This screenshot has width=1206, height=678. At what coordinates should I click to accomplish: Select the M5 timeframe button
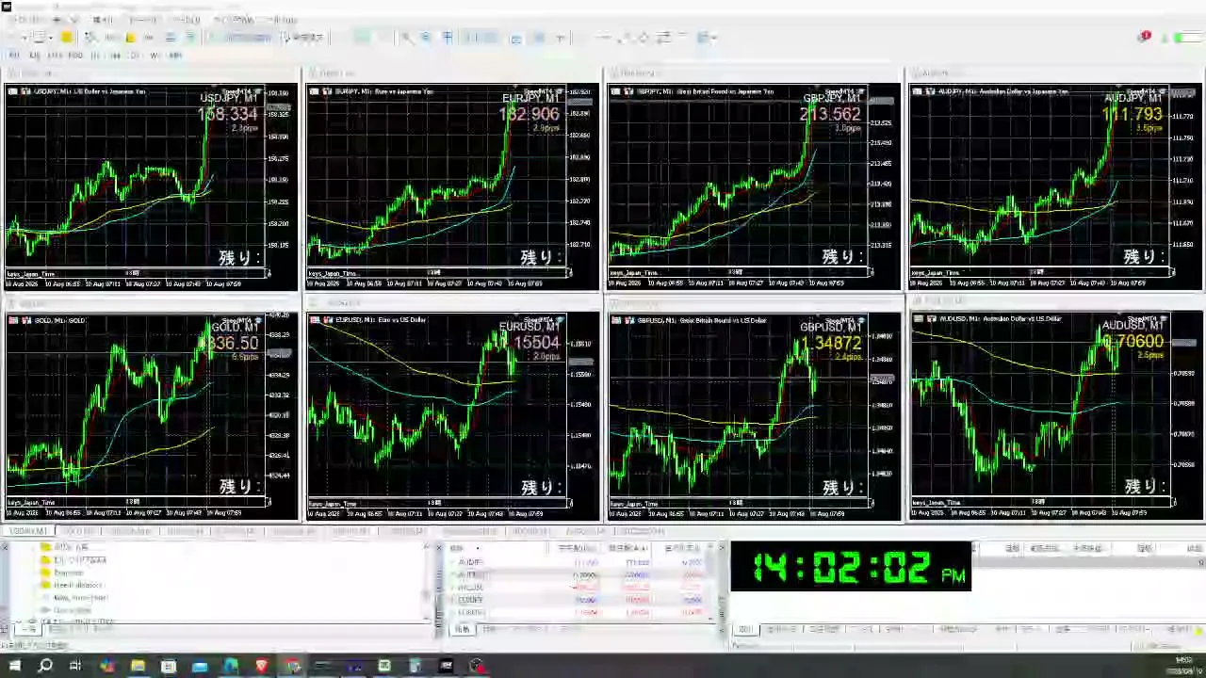pos(34,56)
